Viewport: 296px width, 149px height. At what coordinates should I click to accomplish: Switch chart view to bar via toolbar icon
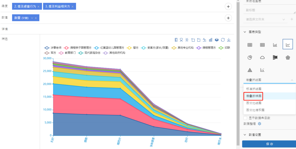click(x=211, y=40)
